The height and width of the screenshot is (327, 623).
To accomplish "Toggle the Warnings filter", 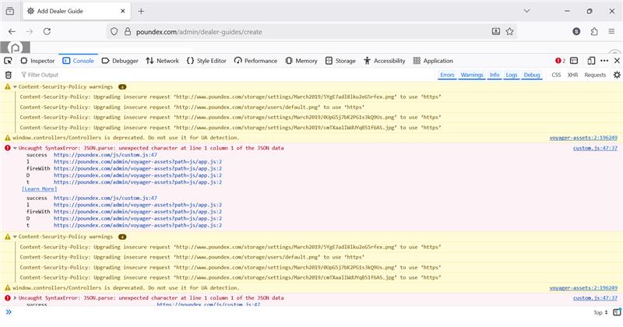I will point(472,75).
